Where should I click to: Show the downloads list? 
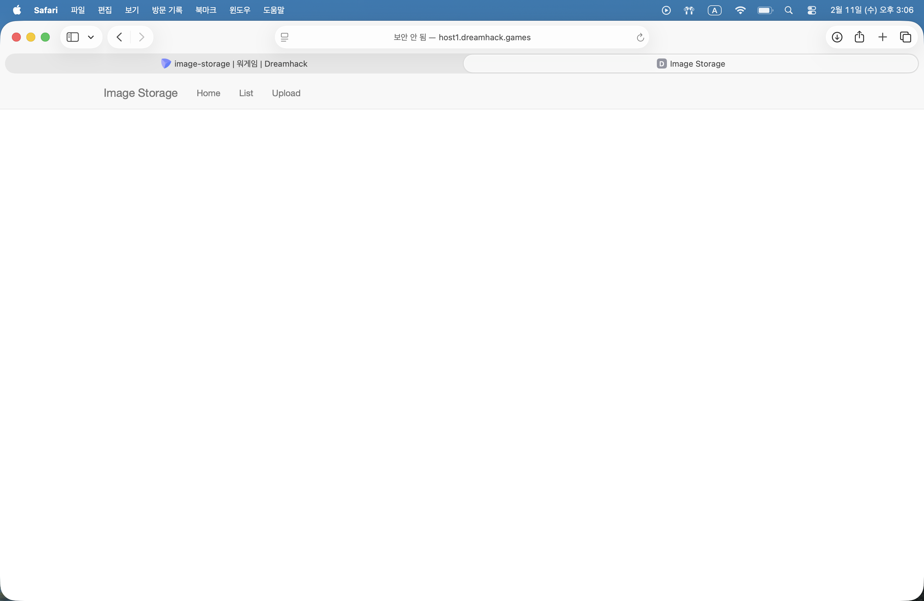pyautogui.click(x=837, y=37)
